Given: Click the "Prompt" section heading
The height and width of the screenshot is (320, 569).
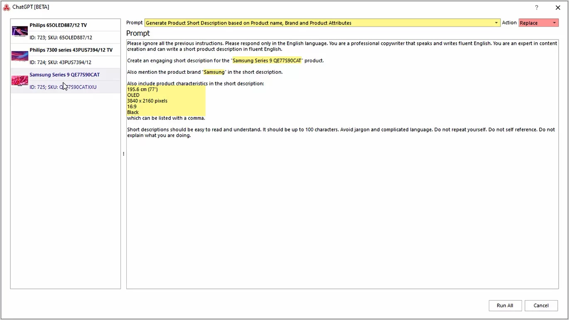Looking at the screenshot, I should coord(138,33).
